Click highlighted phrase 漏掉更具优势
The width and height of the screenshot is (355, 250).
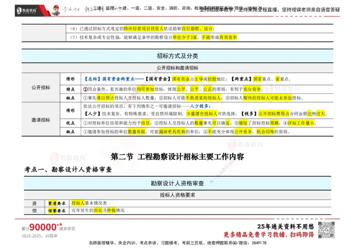pyautogui.click(x=172, y=132)
